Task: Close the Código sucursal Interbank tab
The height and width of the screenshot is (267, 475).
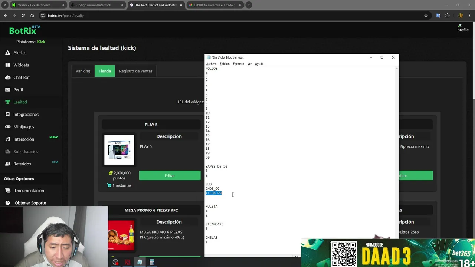Action: point(122,5)
